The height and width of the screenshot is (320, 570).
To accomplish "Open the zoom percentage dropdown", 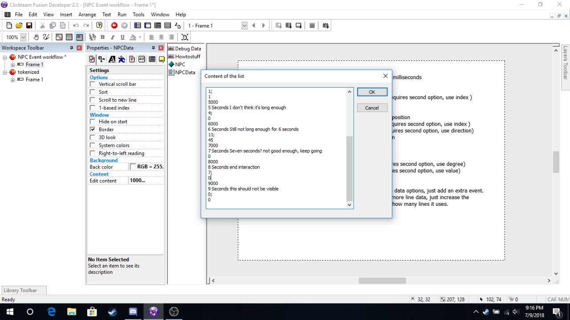I will pyautogui.click(x=23, y=37).
